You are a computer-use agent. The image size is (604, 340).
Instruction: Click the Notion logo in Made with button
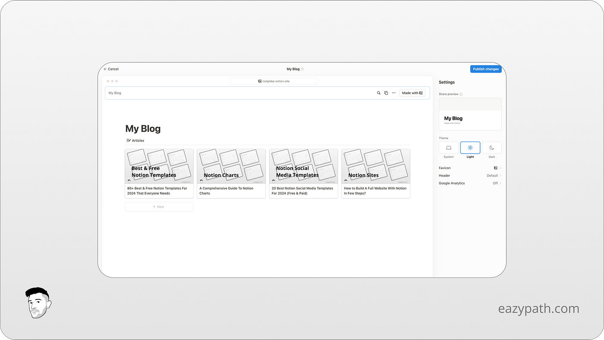[421, 93]
